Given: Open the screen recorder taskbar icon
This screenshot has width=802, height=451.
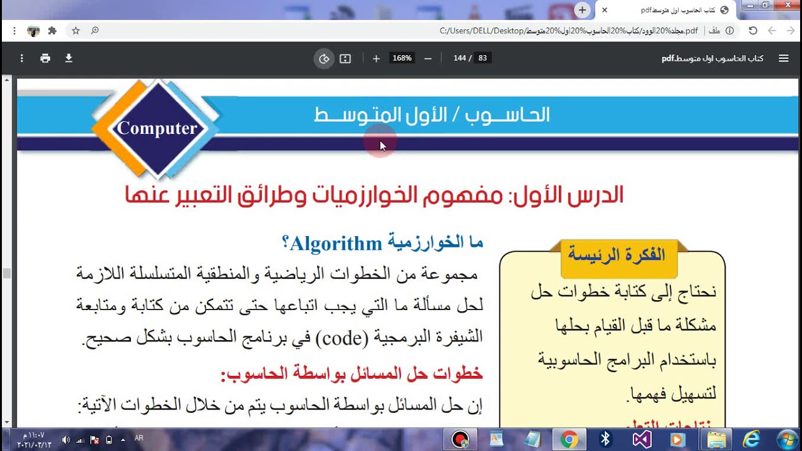Looking at the screenshot, I should coord(461,439).
